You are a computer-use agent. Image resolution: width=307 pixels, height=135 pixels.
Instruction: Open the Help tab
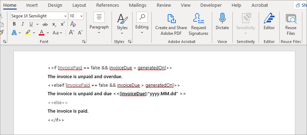coord(236,5)
